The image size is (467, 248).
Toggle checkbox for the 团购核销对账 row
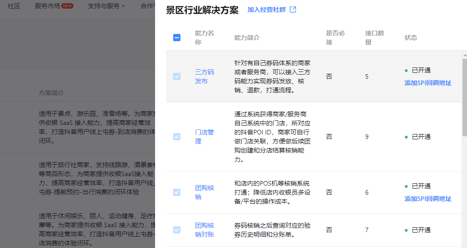click(177, 230)
